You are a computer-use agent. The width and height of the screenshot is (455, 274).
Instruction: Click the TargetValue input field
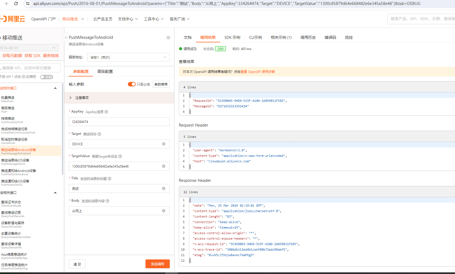pos(119,166)
